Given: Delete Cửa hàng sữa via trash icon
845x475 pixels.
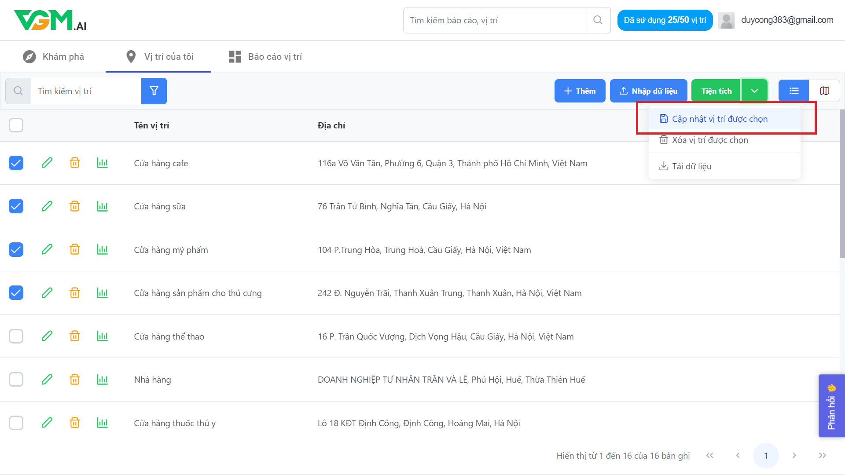Looking at the screenshot, I should click(75, 206).
